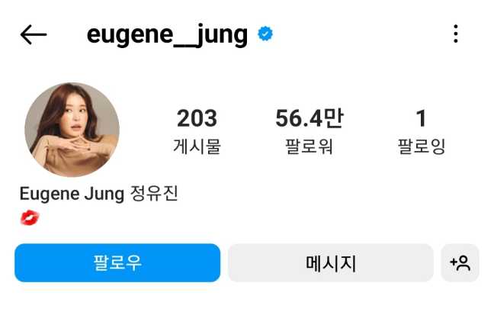
Task: Open the 팔로워 followers label
Action: click(309, 146)
